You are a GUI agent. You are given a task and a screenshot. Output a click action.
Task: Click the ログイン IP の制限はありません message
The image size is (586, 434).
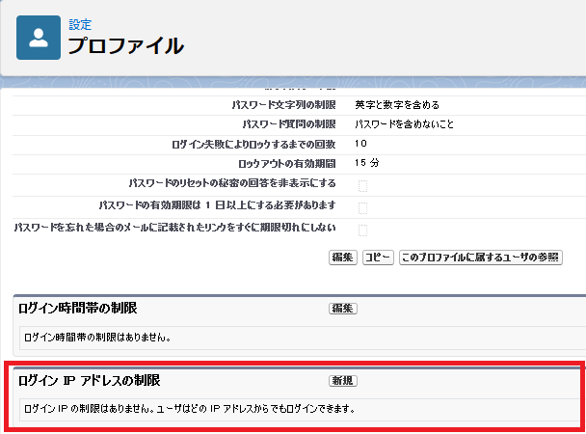click(x=188, y=408)
